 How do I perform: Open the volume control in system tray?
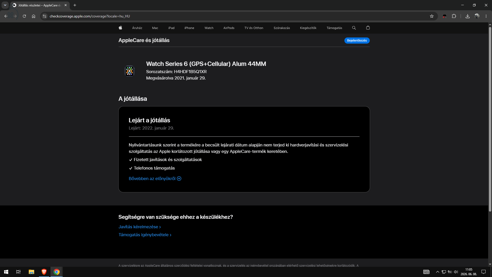tap(456, 272)
